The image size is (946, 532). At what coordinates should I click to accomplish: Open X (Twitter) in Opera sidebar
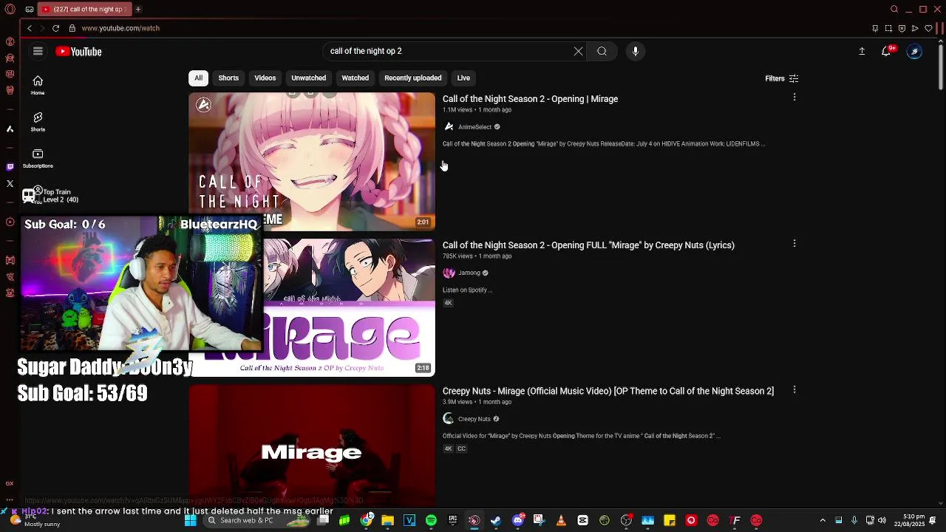tap(10, 183)
